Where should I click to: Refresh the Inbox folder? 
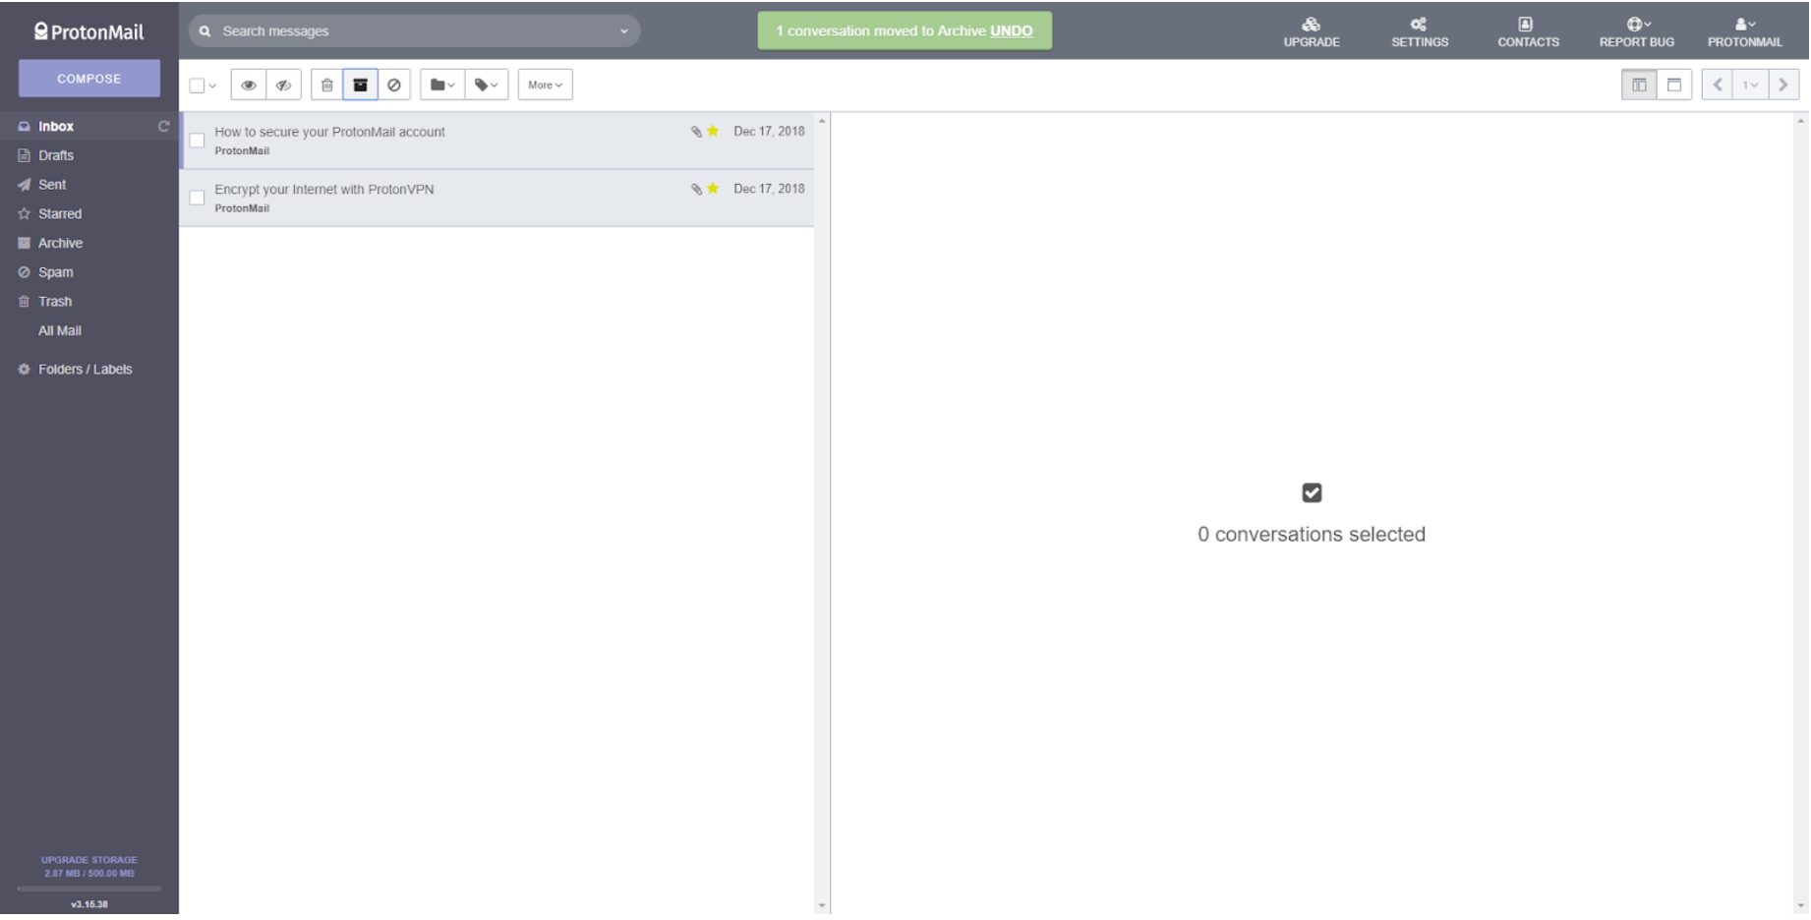pyautogui.click(x=163, y=126)
